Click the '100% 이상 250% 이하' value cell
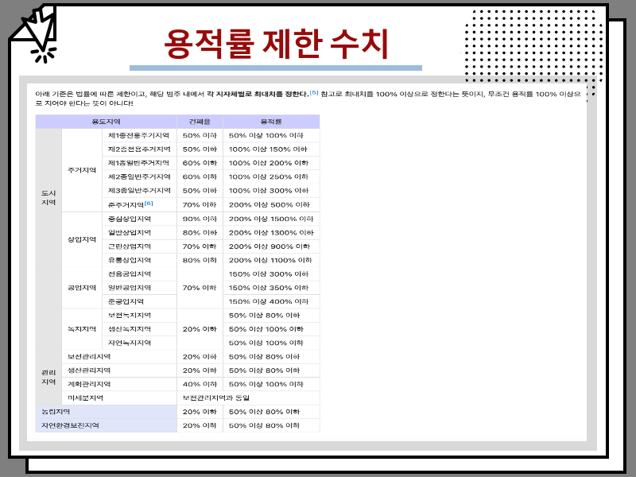The width and height of the screenshot is (636, 477). coord(271,176)
